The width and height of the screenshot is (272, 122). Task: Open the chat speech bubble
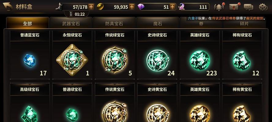coord(248,7)
